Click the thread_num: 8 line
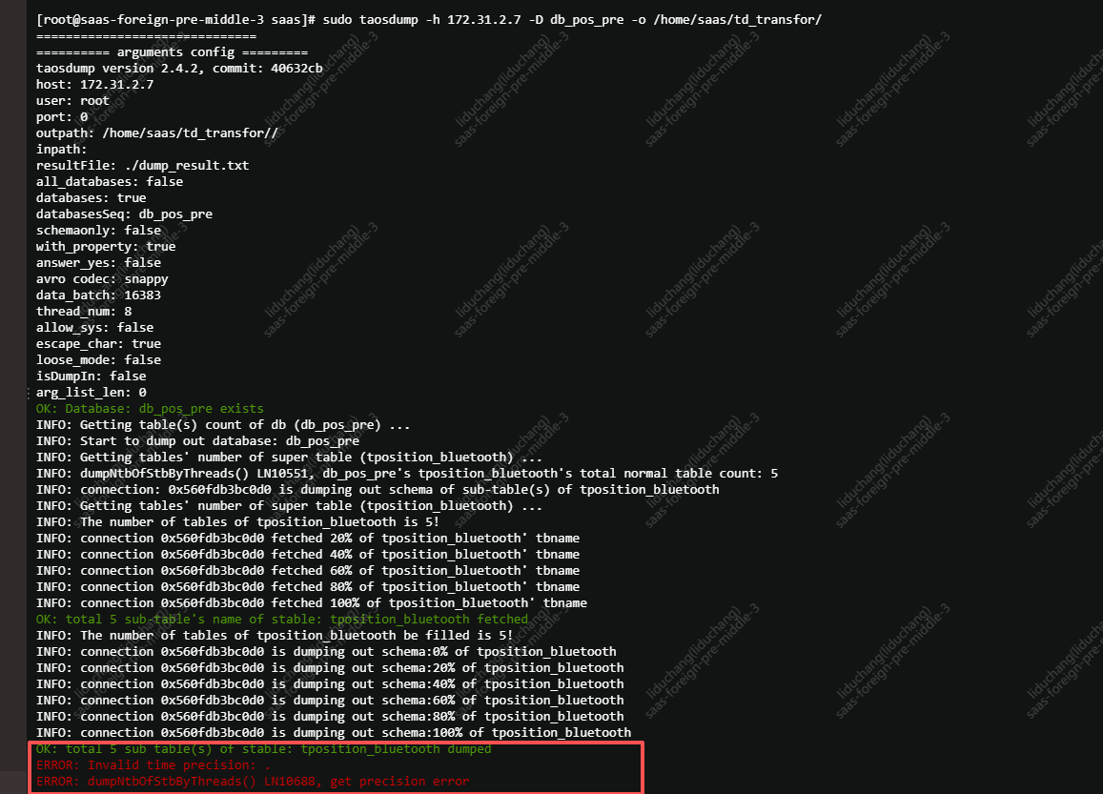Viewport: 1103px width, 794px height. tap(84, 311)
